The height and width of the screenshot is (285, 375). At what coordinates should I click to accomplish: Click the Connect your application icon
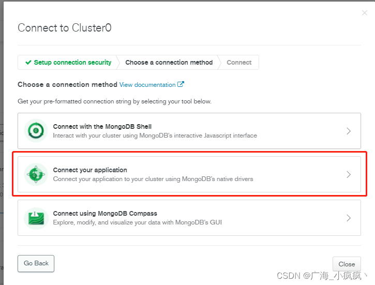point(36,174)
